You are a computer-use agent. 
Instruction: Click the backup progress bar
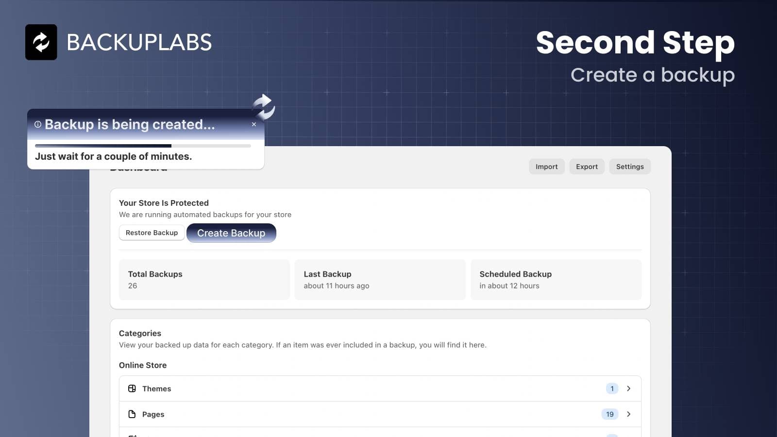143,146
